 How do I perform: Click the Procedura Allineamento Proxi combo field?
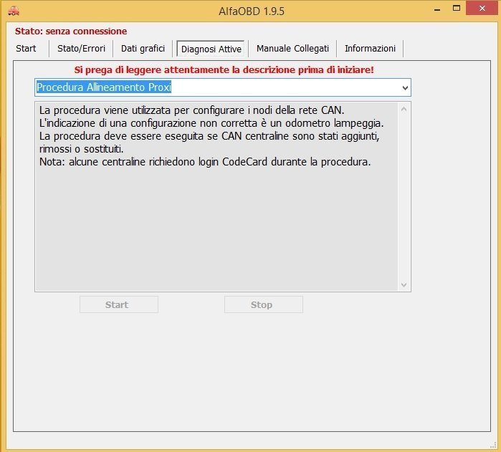point(223,87)
